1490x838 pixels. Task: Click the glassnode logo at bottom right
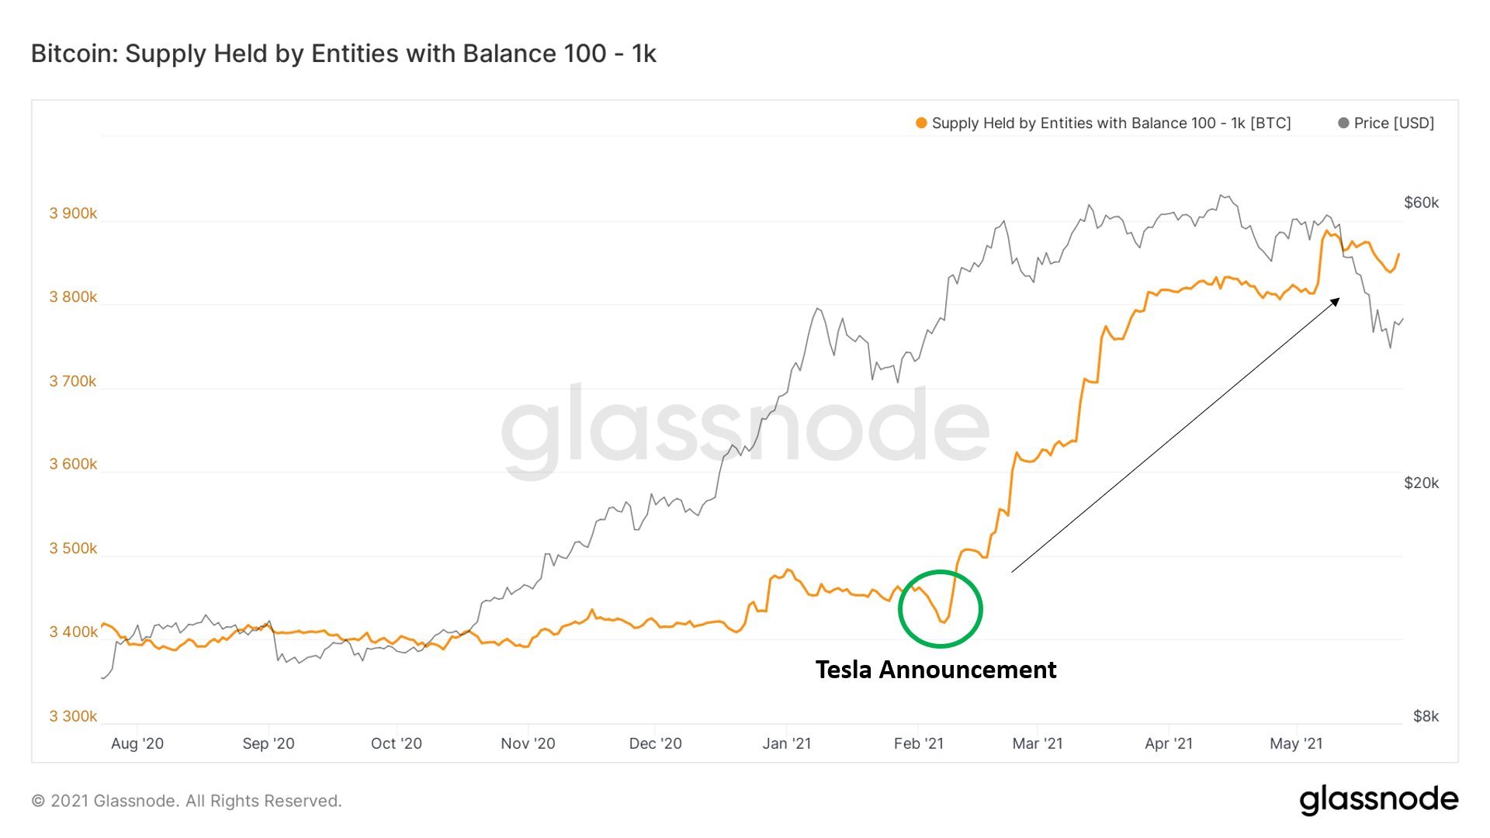[x=1378, y=799]
